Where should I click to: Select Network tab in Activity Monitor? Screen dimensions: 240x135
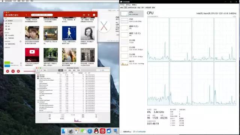click(79, 70)
